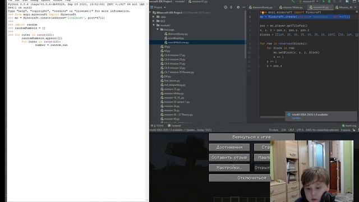Screen dimensions: 359x202
Task: Open the hidden editor tabs dropdown arrow
Action: 355,7
